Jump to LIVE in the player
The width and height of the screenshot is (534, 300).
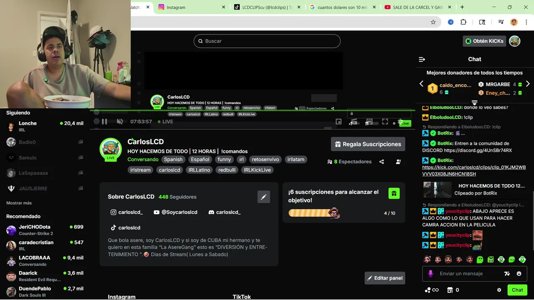(x=165, y=122)
